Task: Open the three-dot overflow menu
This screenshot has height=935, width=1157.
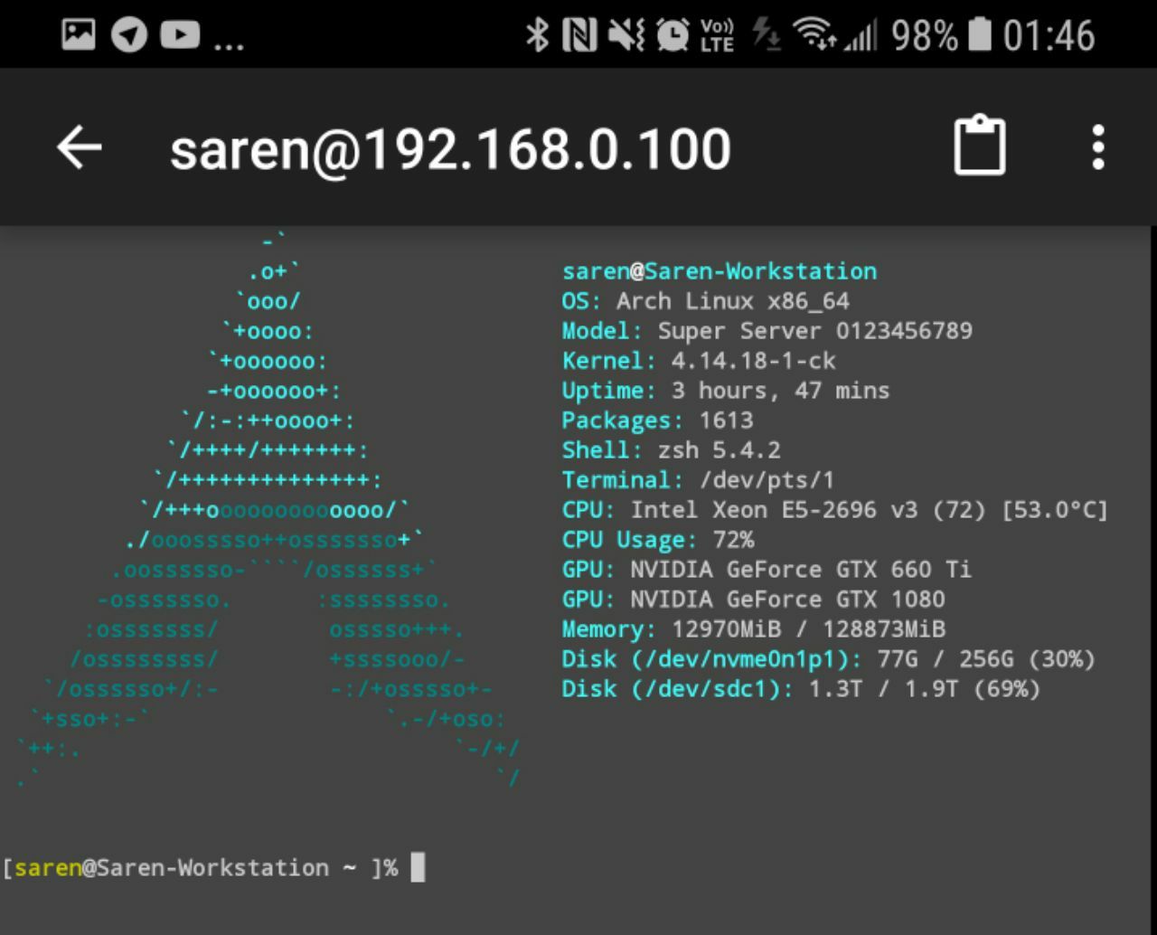Action: 1098,147
